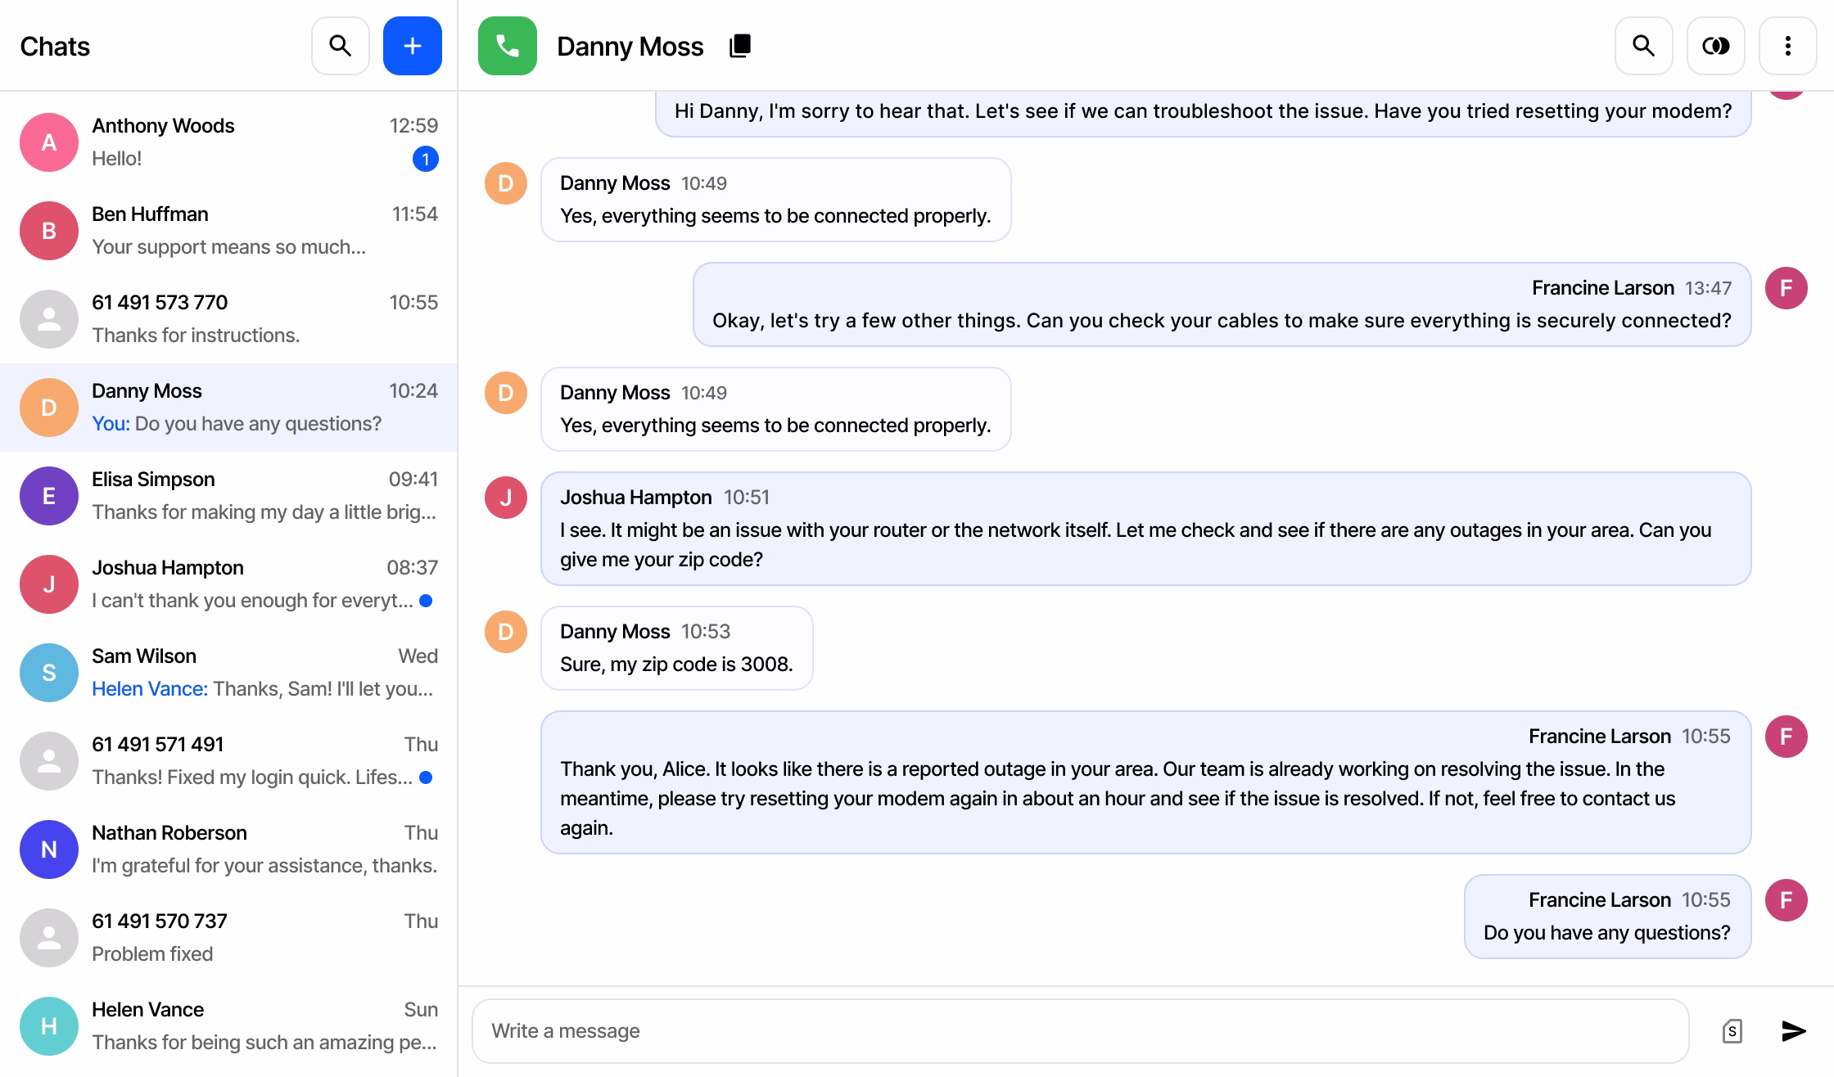
Task: Open Ben Huffman conversation
Action: tap(229, 231)
